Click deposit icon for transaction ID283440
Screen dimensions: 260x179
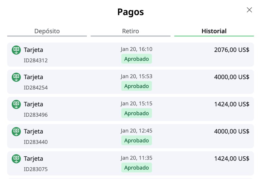(x=16, y=132)
